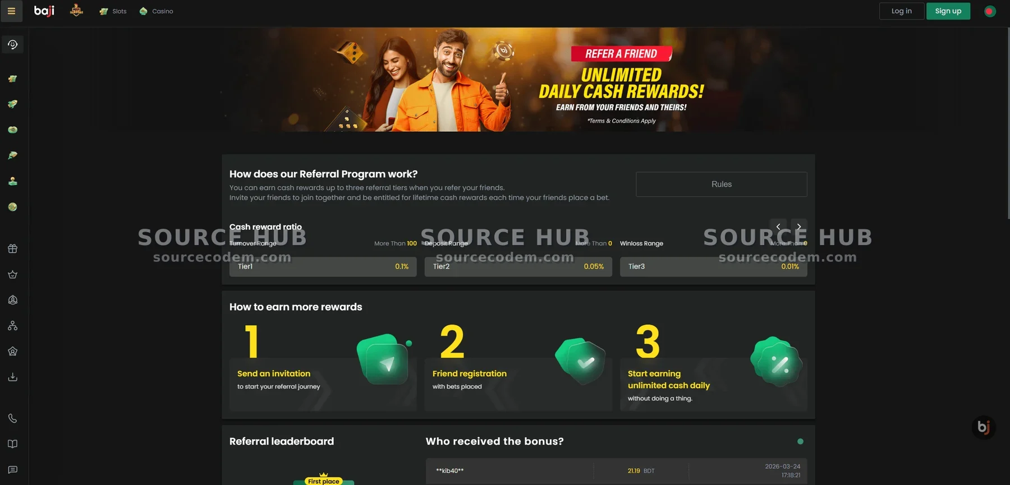Click the baji logo in header

pos(44,11)
